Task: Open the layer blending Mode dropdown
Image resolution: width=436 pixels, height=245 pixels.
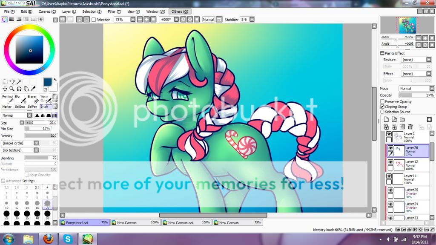Action: pyautogui.click(x=416, y=89)
